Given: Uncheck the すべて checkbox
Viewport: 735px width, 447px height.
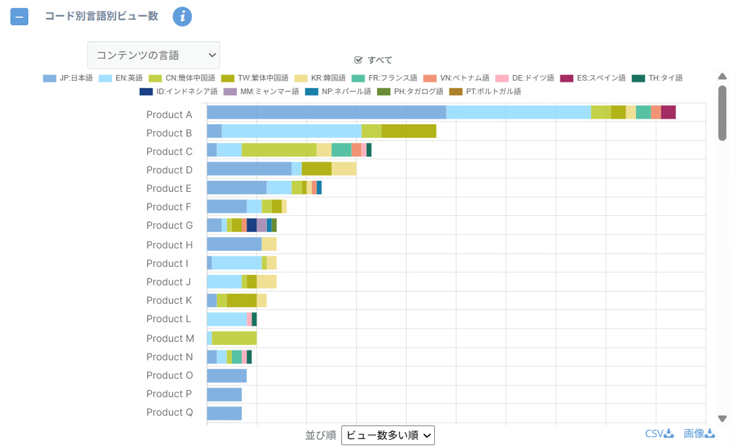Looking at the screenshot, I should [x=359, y=60].
